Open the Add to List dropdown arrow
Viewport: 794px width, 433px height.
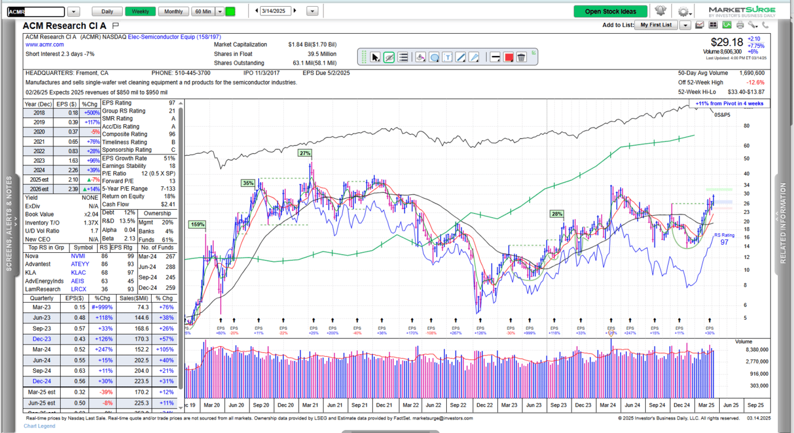click(685, 25)
